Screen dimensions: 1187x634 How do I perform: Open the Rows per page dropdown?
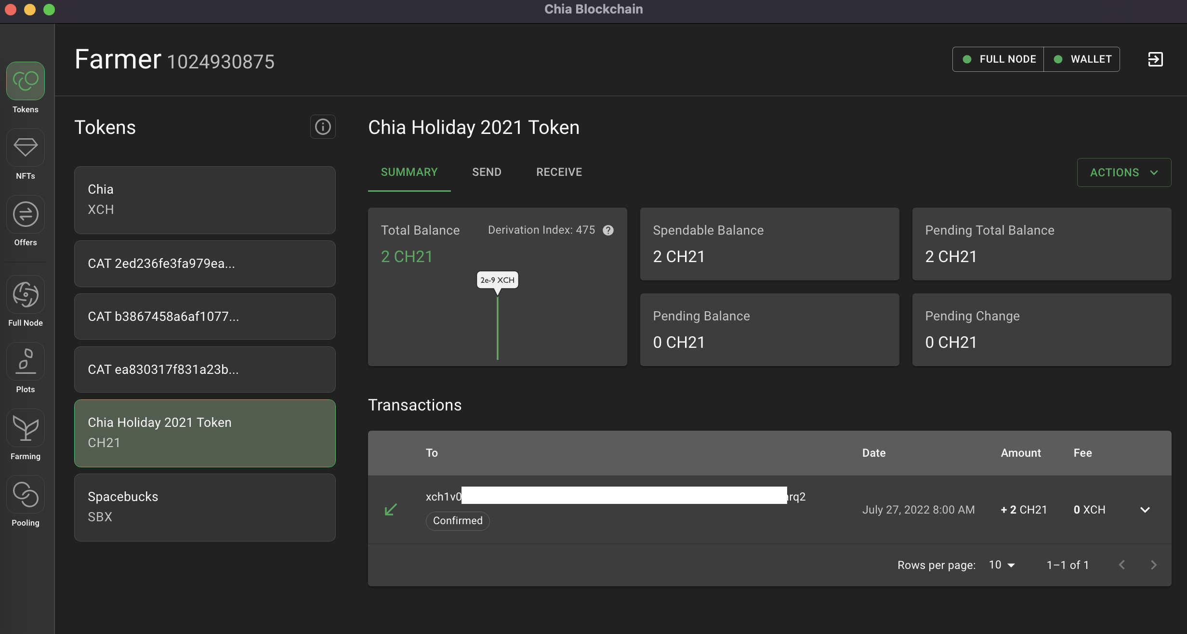pyautogui.click(x=1002, y=565)
